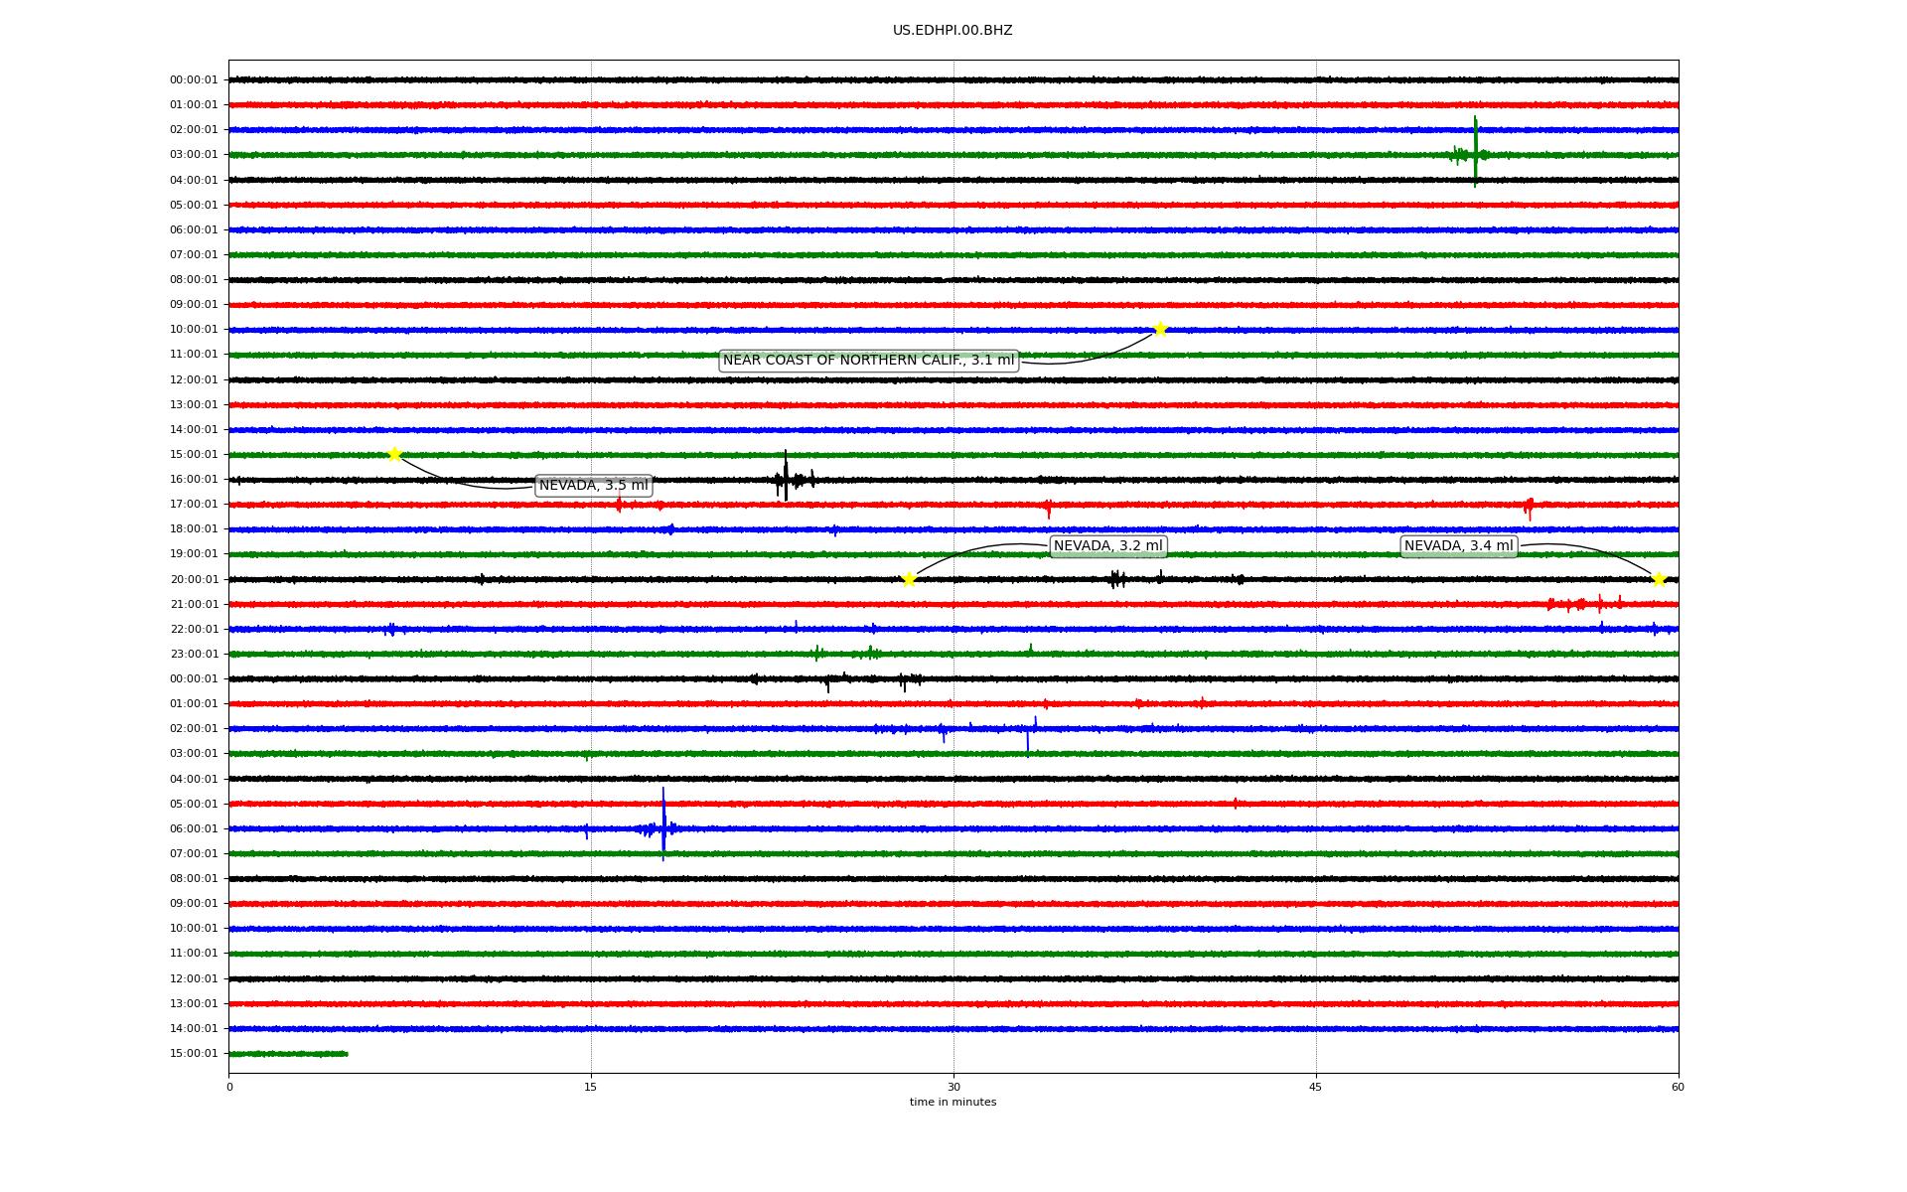Click the blue spike on the lower 06:00:01 trace

(x=663, y=826)
